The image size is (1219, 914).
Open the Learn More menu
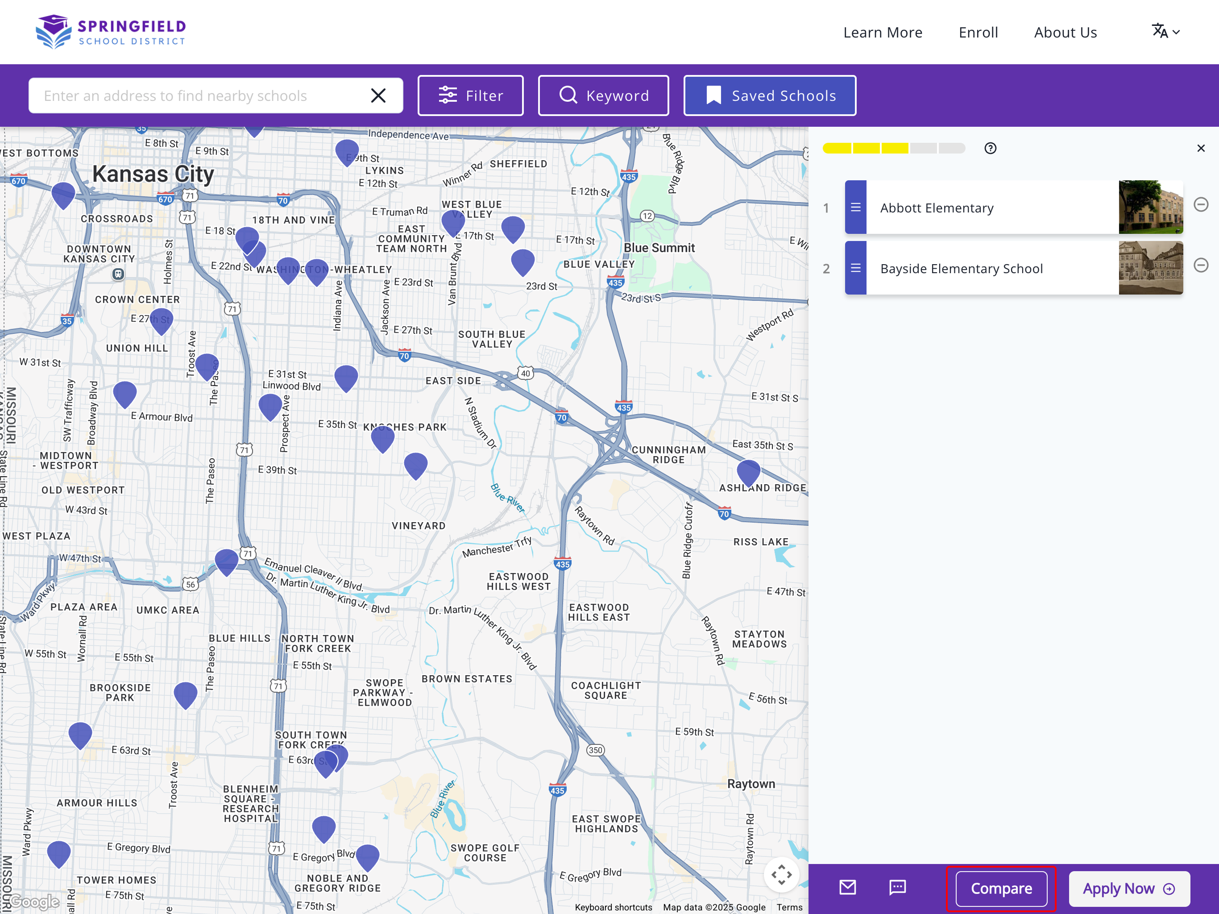(882, 33)
